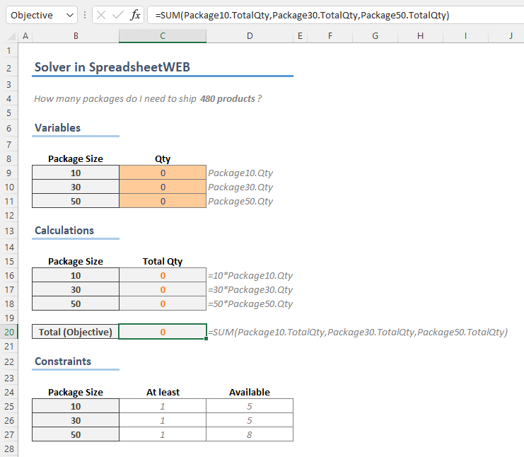Click the At least column heading
Image resolution: width=524 pixels, height=457 pixels.
tap(163, 392)
